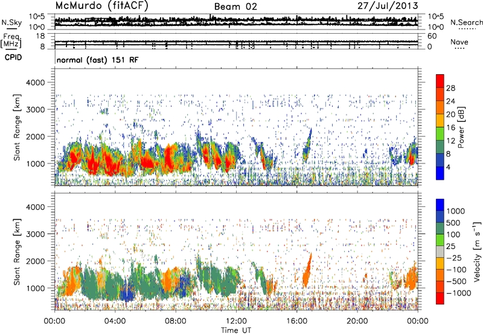The image size is (483, 334).
Task: Select the top blue Velocity colorbar segment
Action: (440, 205)
